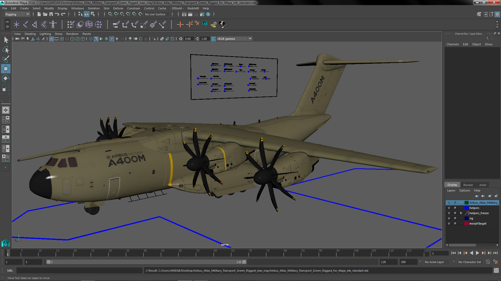Switch to the Anim layer tab
501x281 pixels.
482,185
